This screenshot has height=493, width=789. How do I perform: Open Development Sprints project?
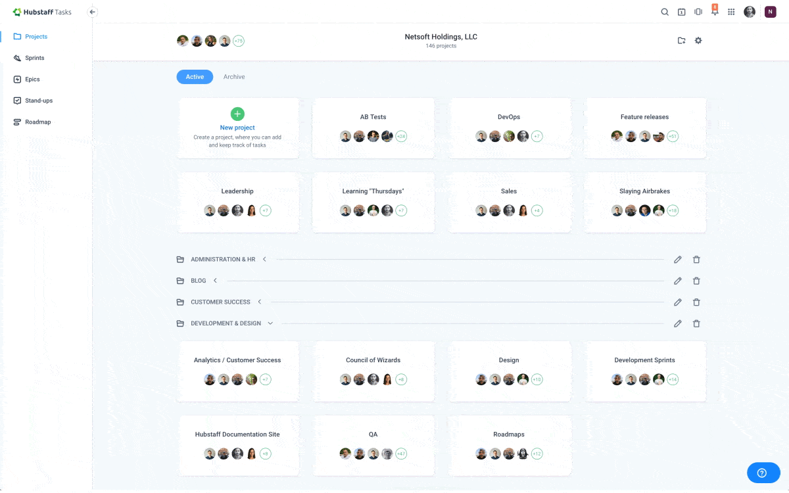pos(645,371)
